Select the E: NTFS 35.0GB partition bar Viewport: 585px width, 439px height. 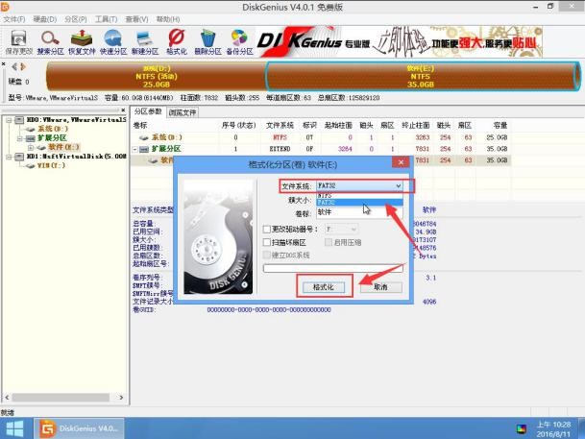coord(421,77)
